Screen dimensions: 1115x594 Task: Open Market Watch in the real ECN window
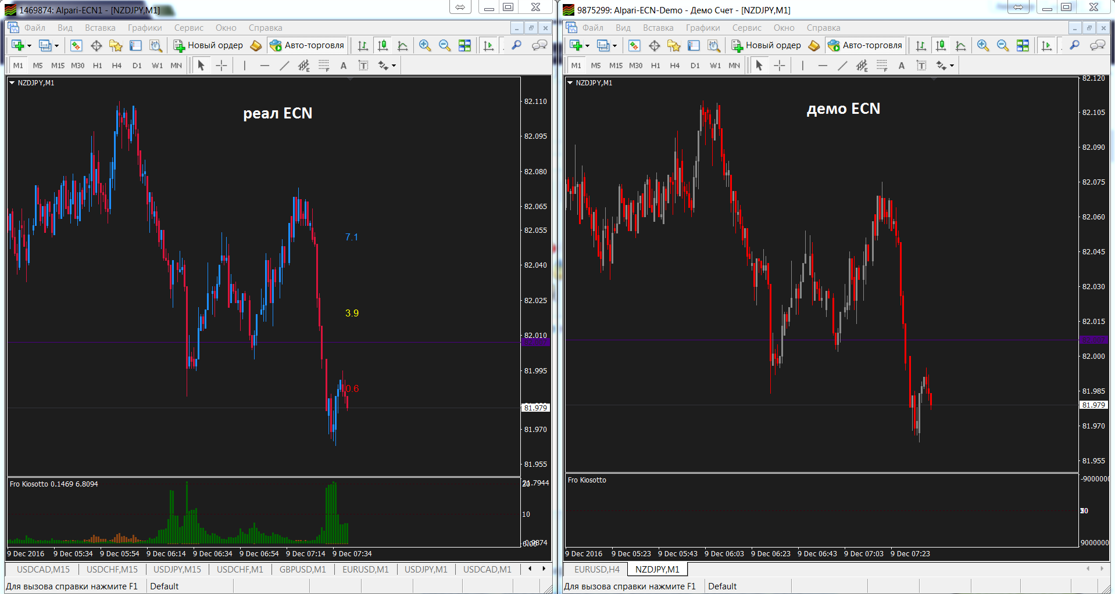coord(76,45)
